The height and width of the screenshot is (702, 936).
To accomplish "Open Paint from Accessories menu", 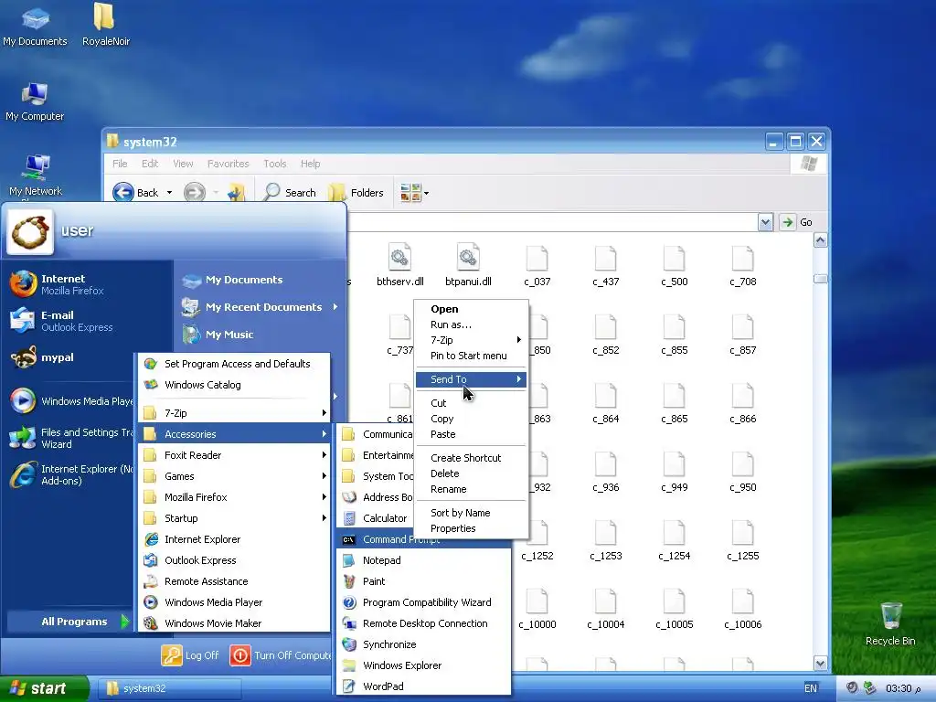I will 424,580.
